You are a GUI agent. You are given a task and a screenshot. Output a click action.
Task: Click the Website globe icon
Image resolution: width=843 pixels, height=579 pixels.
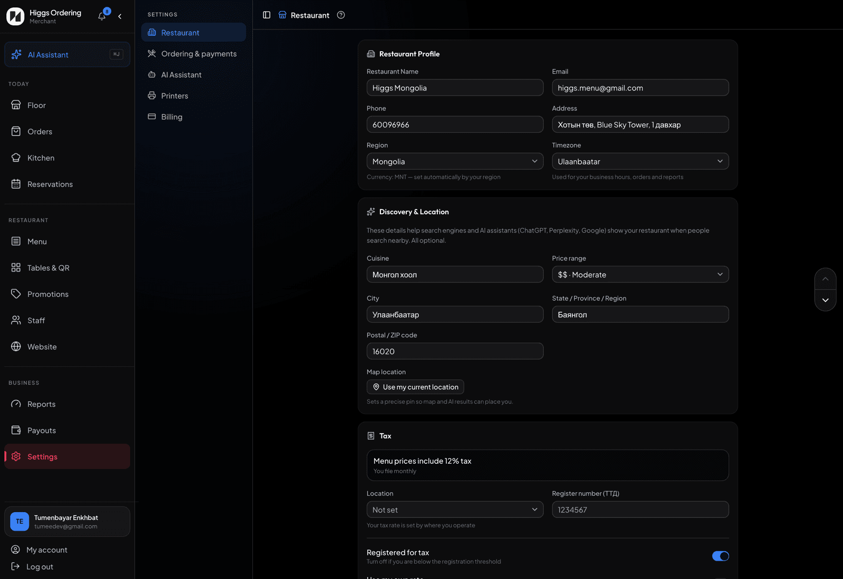pyautogui.click(x=16, y=346)
